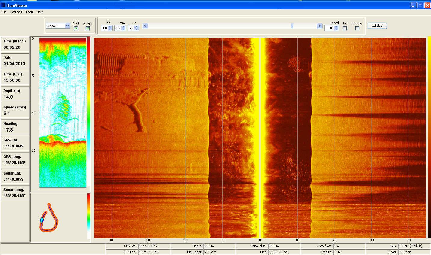Disable the Wayp. checkbox
Screen dimensions: 431x255
(88, 28)
